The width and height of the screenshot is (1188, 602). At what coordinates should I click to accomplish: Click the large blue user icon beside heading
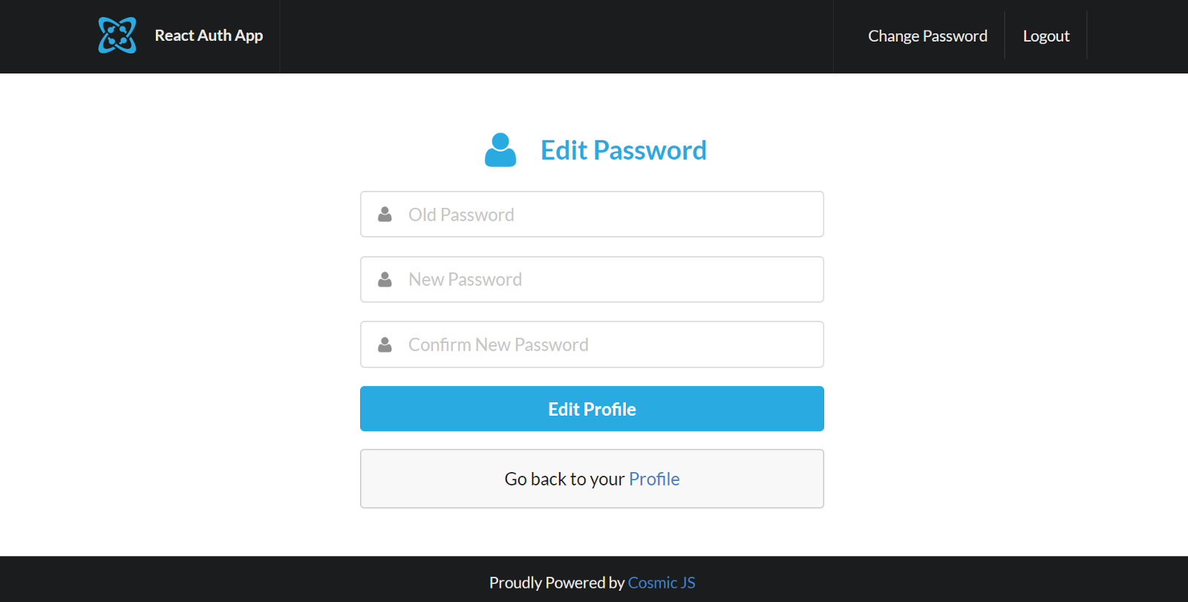coord(500,150)
